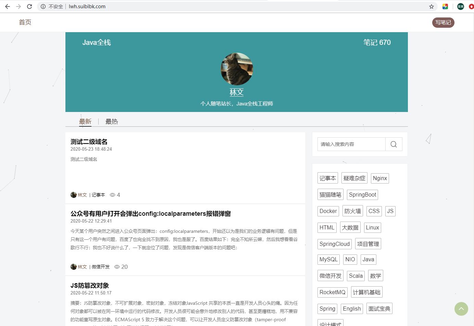
Task: Go back using the browser back arrow
Action: click(8, 7)
